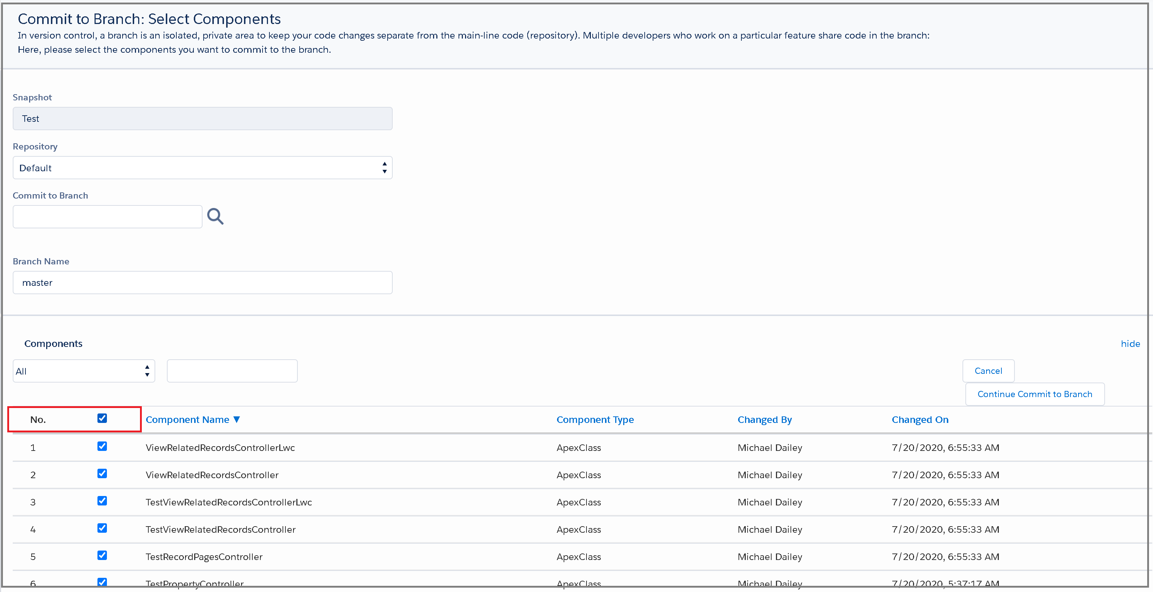Click the Snapshot field showing Test
Screen dimensions: 1153x592
tap(202, 119)
